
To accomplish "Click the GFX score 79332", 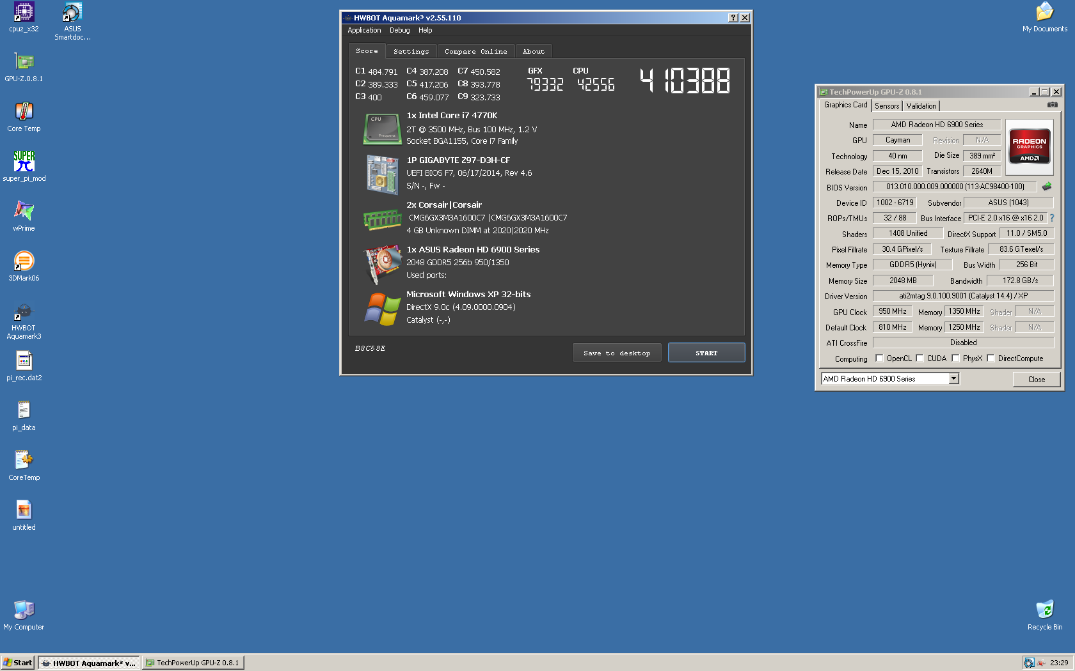I will pos(545,84).
